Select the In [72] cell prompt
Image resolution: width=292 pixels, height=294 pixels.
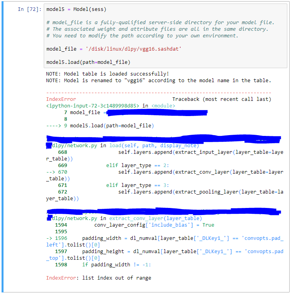[30, 9]
